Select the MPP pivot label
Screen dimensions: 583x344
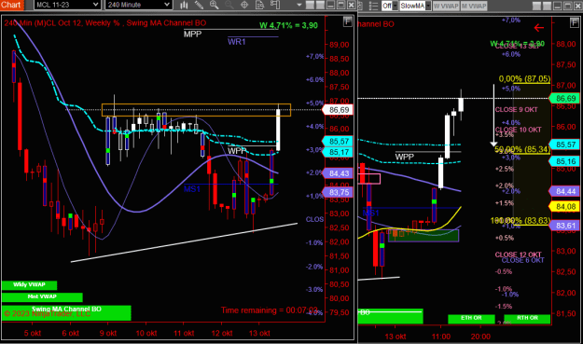click(192, 34)
